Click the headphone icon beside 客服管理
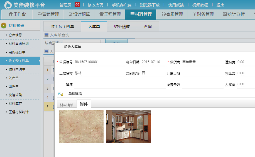The image size is (255, 157). point(163,14)
